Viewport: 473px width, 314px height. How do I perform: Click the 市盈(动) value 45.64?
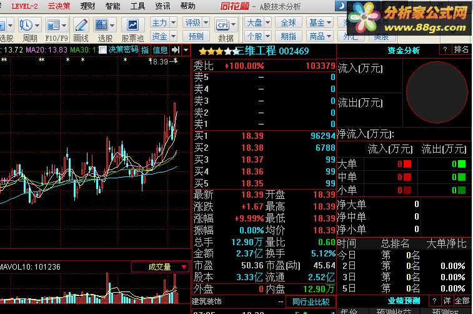pyautogui.click(x=324, y=265)
